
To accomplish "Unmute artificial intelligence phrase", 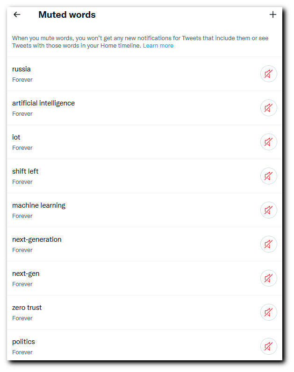I will [x=268, y=108].
